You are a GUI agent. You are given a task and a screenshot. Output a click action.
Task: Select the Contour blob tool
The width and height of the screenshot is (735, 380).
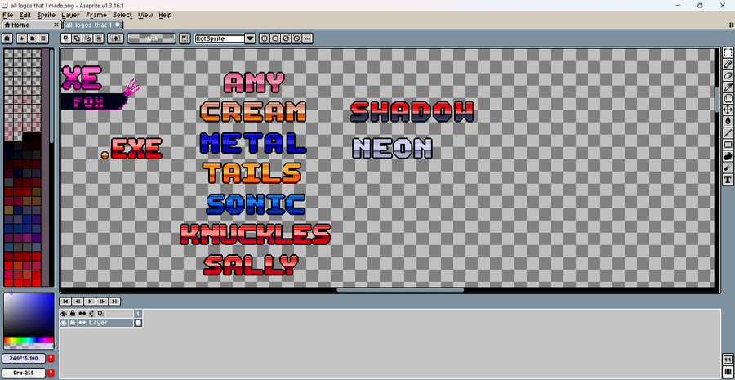coord(728,156)
